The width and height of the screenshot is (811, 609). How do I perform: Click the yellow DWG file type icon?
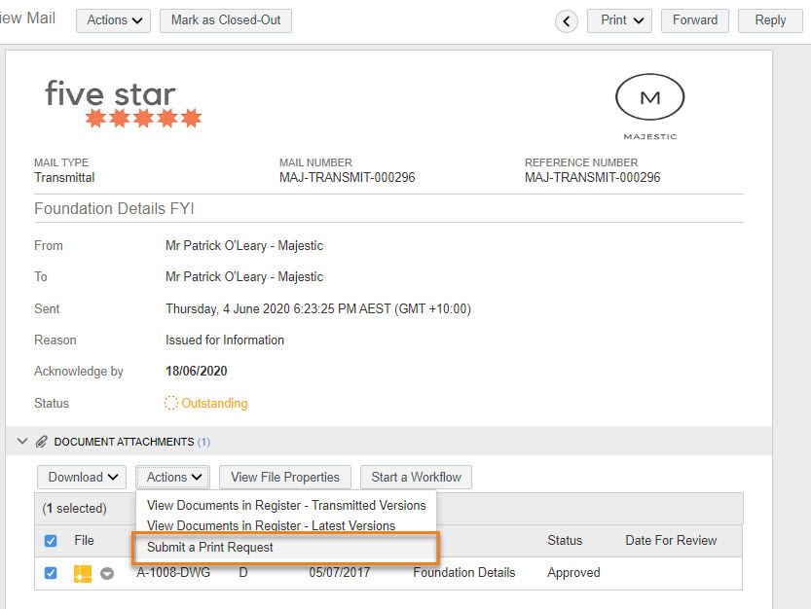click(x=83, y=573)
